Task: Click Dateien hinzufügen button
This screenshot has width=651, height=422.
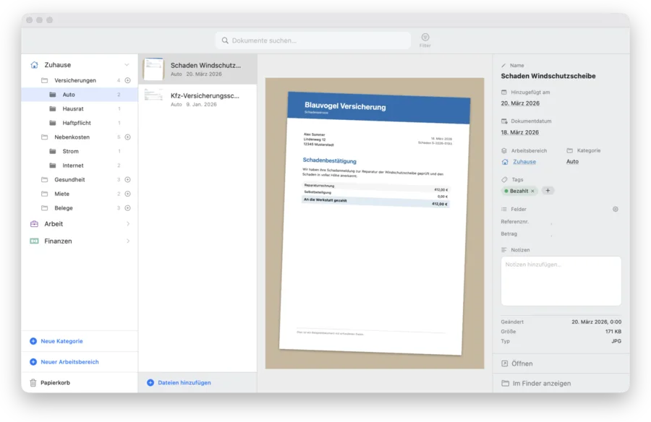Action: [179, 382]
